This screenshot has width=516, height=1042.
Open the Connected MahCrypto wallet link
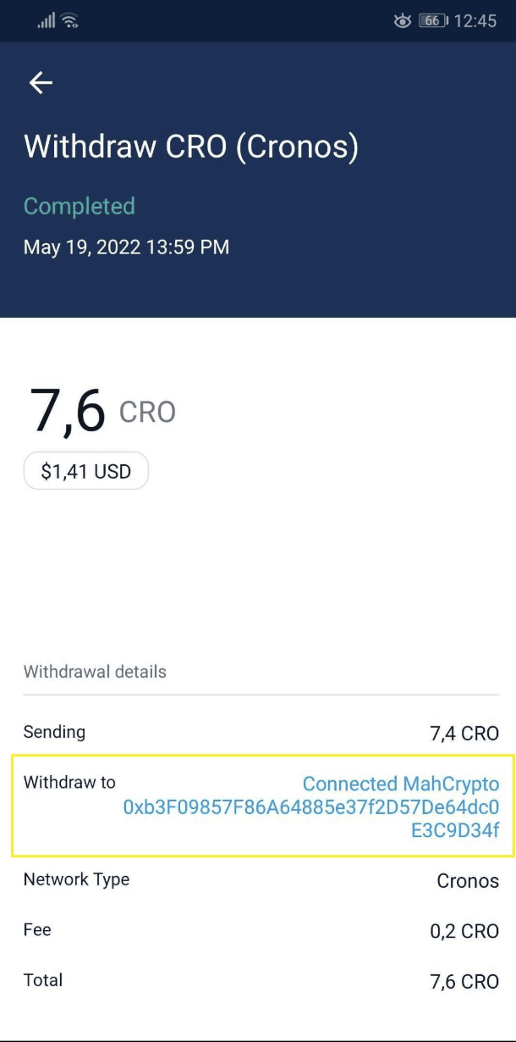(401, 784)
